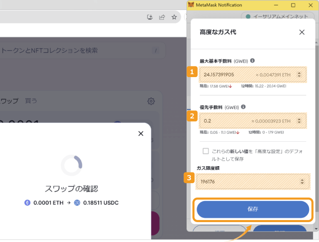319x242 pixels.
Task: Click the 0.18511 USDC amount text
Action: tap(101, 203)
